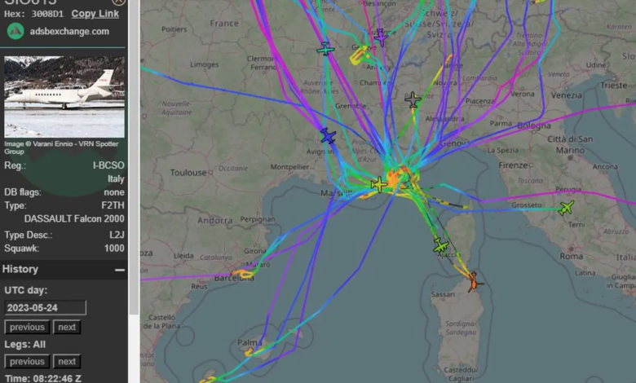Click the Andorra label on the map

215,221
